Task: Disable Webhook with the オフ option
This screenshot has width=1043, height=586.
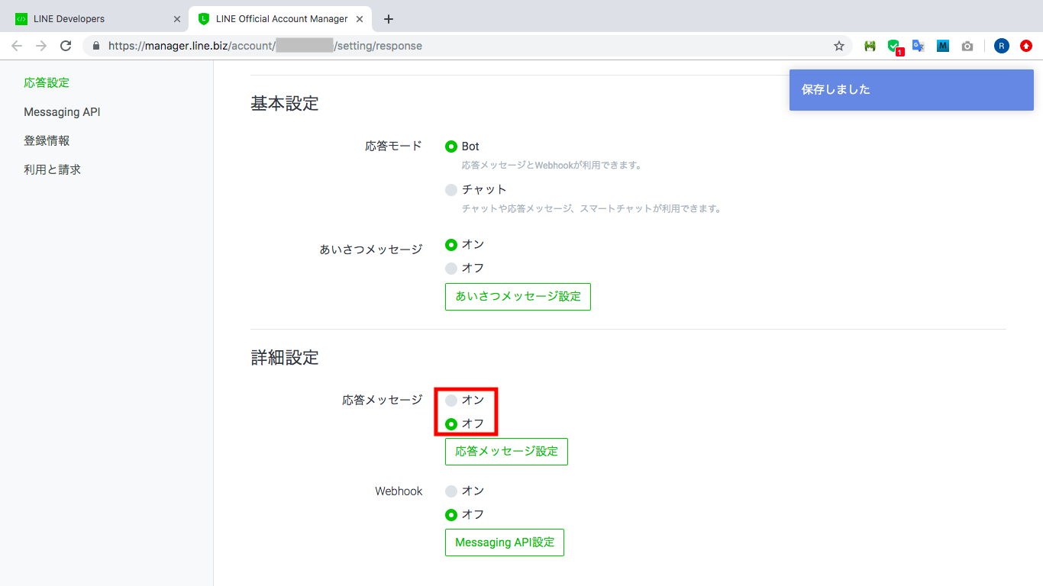Action: click(451, 515)
